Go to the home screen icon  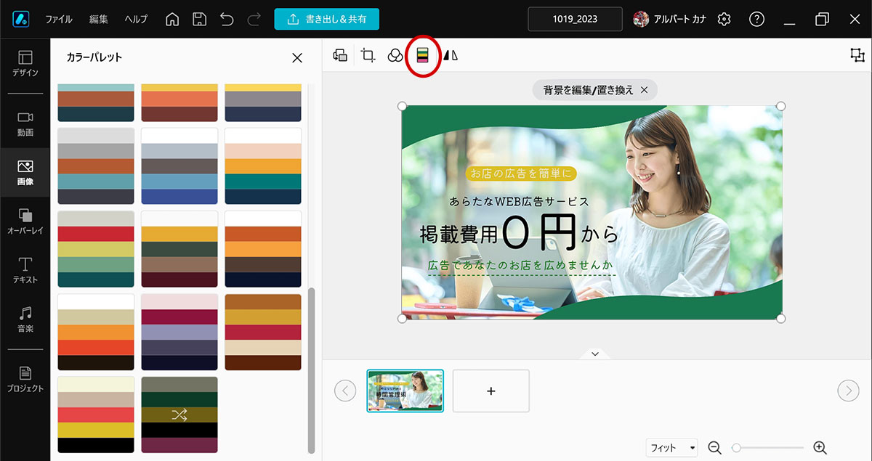click(x=172, y=19)
